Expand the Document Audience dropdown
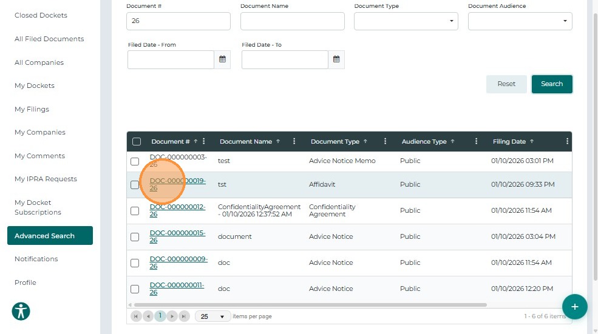 pos(520,21)
